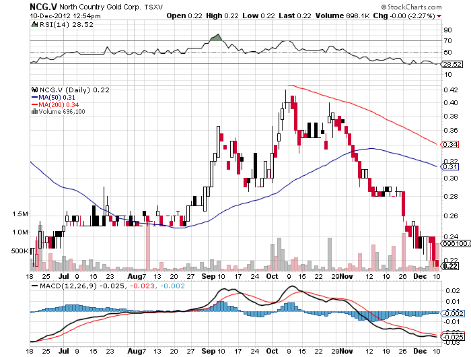Click 'Jul' on the MACD panel date axis
Screen dimensions: 471x357
pyautogui.click(x=63, y=351)
